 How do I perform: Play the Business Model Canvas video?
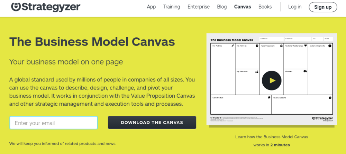(x=271, y=81)
